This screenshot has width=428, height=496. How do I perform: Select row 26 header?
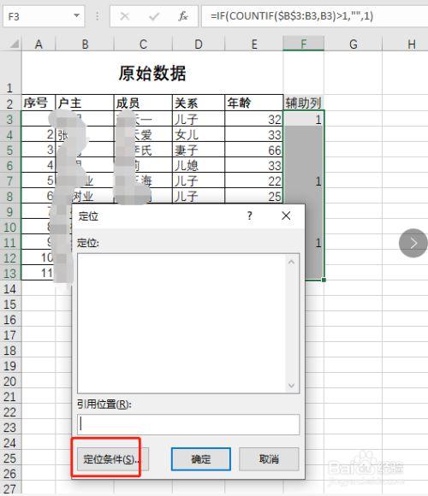tap(10, 474)
